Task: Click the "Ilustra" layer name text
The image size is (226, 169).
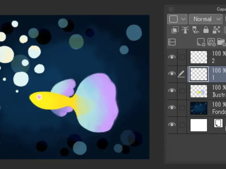Action: [219, 95]
